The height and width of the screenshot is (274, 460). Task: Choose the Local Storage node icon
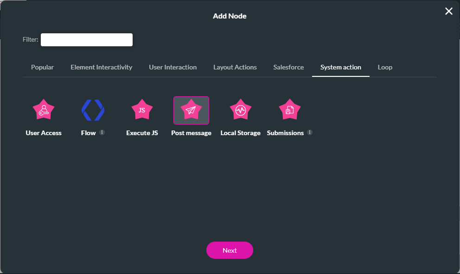[x=240, y=110]
